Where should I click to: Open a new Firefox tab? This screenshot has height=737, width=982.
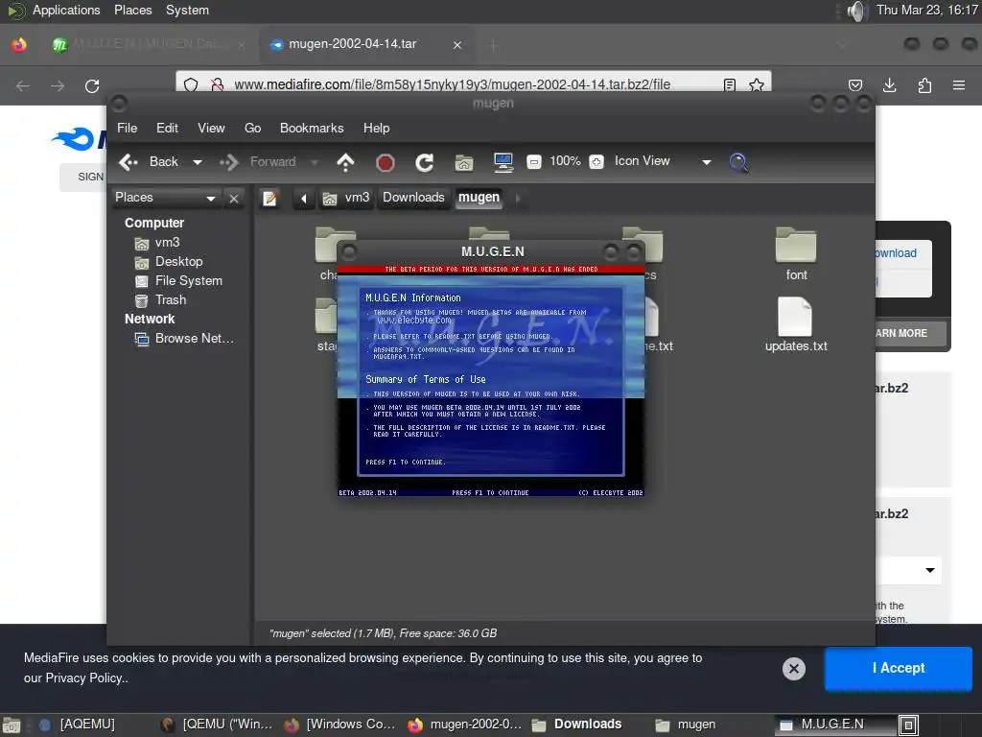click(x=494, y=45)
